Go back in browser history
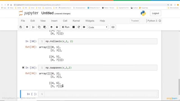Screen dimensions: 180x101 click(2, 5)
